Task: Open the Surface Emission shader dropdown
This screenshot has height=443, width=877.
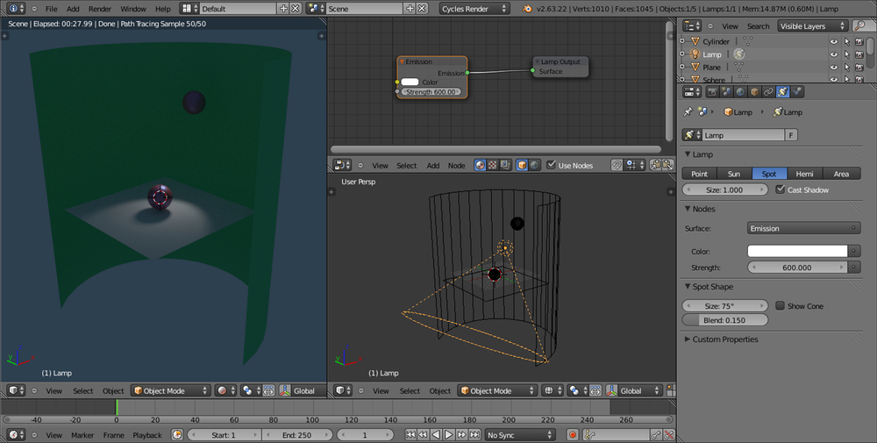Action: [802, 229]
